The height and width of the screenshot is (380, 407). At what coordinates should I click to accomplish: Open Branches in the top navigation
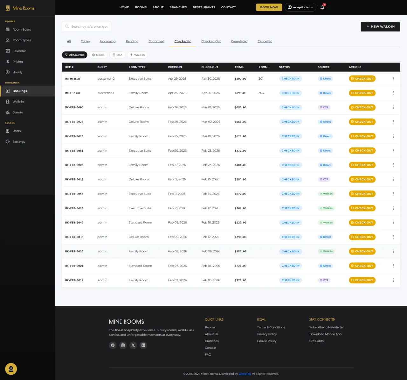pos(178,7)
